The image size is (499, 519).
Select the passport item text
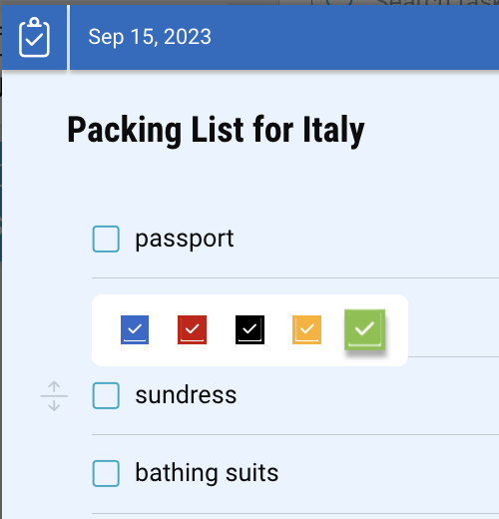pyautogui.click(x=185, y=240)
